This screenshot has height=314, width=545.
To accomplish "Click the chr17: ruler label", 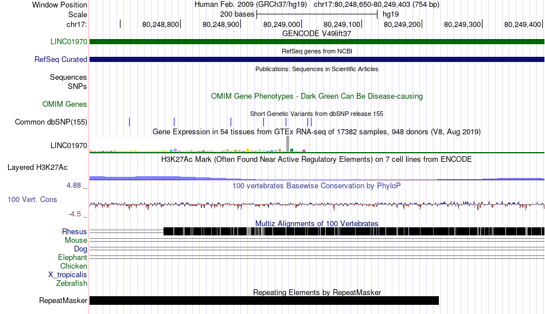I will click(76, 24).
